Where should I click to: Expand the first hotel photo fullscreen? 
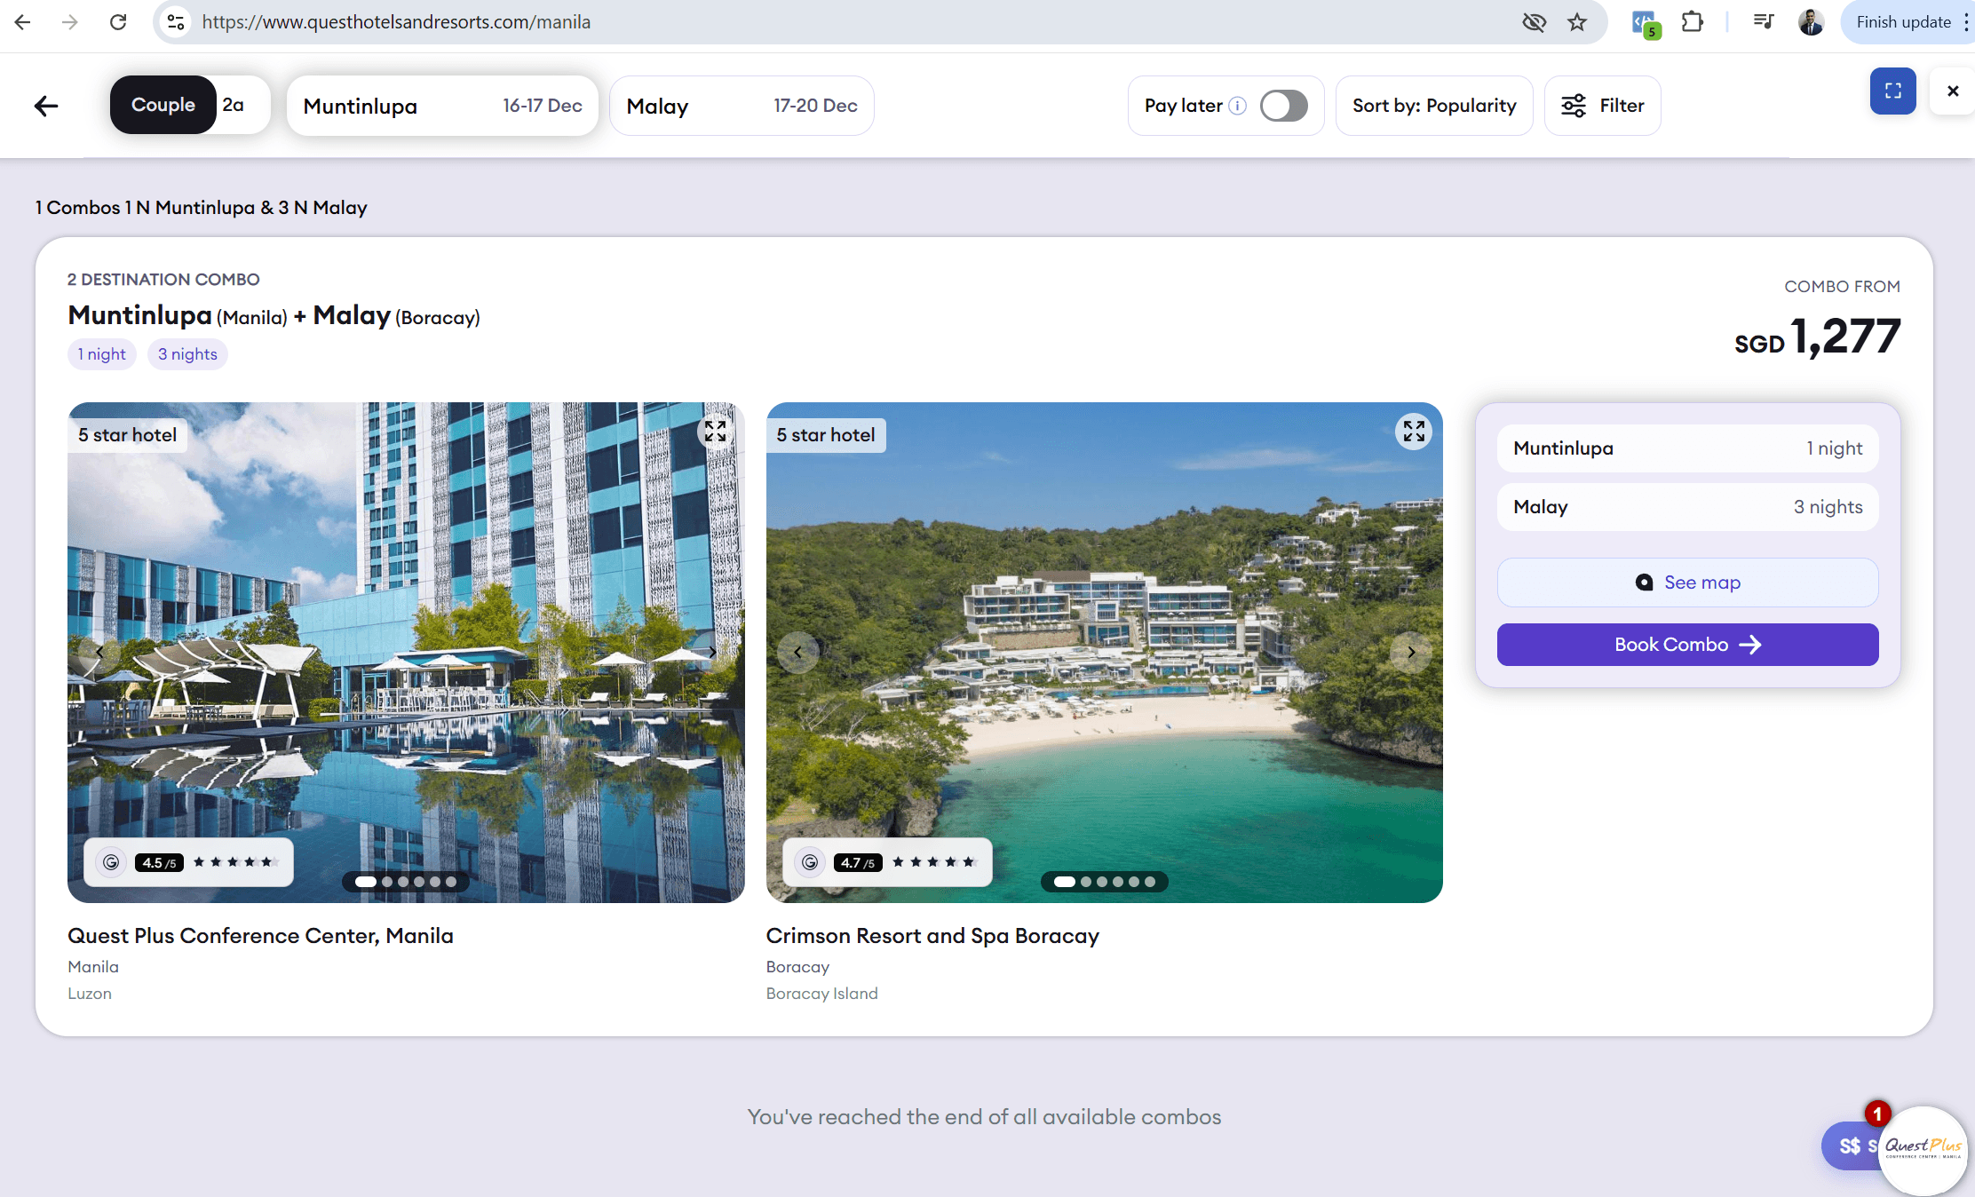pos(715,432)
